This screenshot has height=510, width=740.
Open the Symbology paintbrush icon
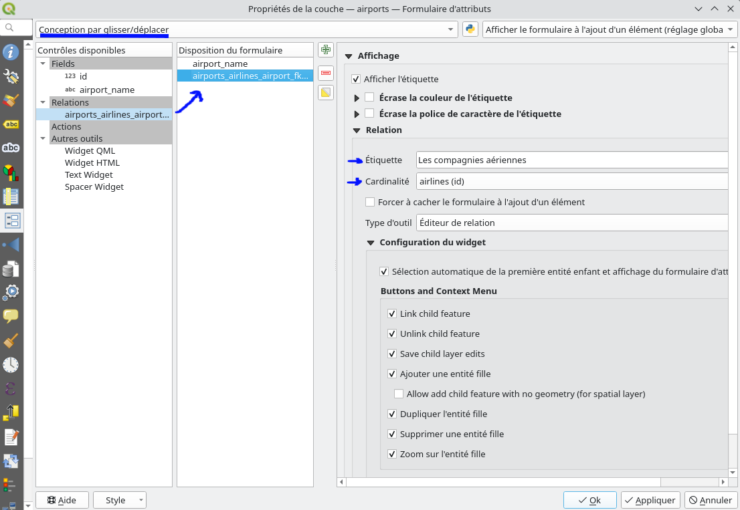tap(11, 100)
